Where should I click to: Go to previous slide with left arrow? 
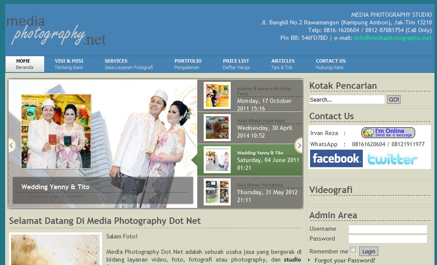pos(12,145)
